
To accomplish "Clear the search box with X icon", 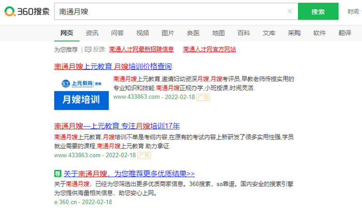I will click(290, 11).
